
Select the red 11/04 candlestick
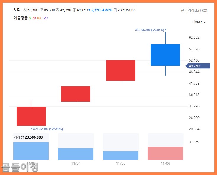[x=76, y=94]
